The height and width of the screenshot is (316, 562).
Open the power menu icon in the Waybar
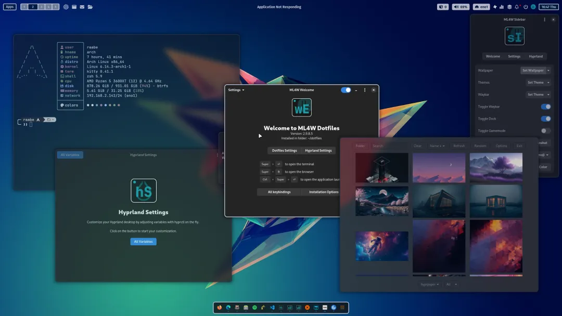coord(526,7)
